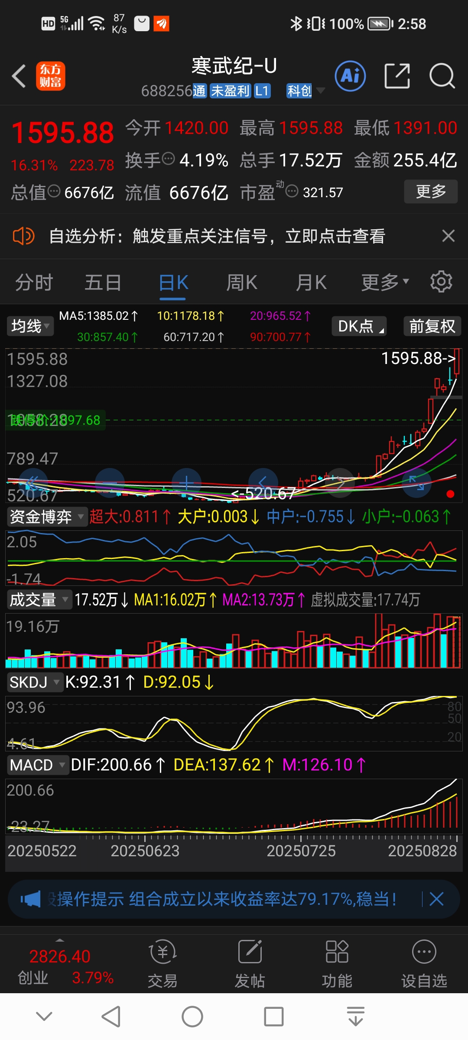Tap Android back navigation button
Viewport: 468px width, 1040px height.
click(x=111, y=1017)
